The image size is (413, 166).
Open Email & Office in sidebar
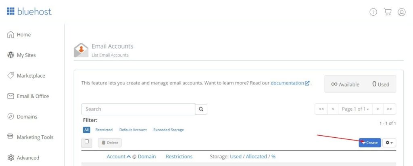pyautogui.click(x=33, y=96)
